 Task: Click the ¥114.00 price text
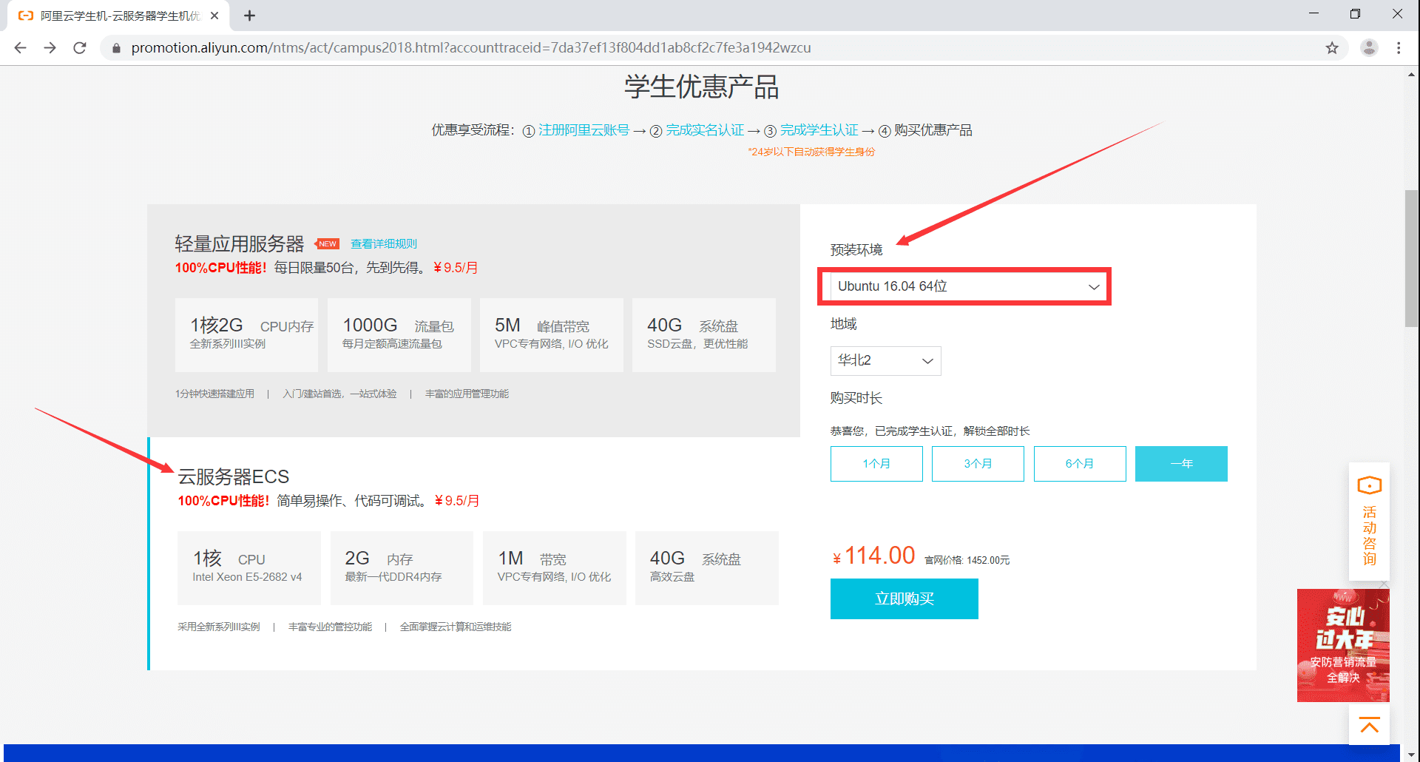click(x=873, y=556)
